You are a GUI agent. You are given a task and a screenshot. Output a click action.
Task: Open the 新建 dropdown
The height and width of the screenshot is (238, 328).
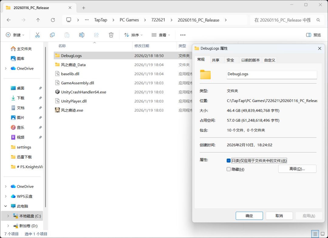tap(15, 35)
